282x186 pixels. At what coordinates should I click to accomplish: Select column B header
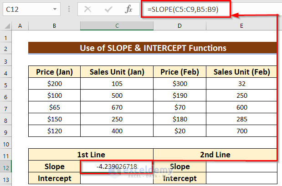(x=54, y=27)
